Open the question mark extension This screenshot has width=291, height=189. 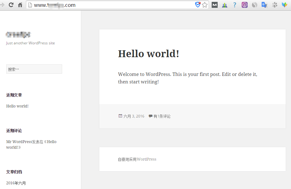(x=234, y=5)
